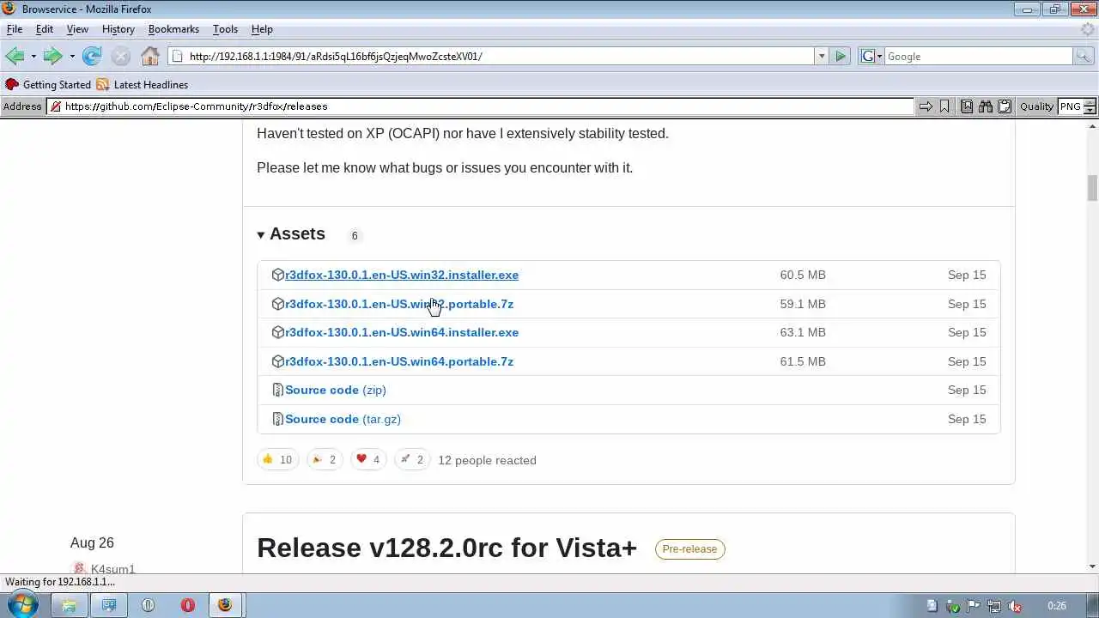The image size is (1099, 618).
Task: Click the Google search engine icon
Action: [x=867, y=56]
